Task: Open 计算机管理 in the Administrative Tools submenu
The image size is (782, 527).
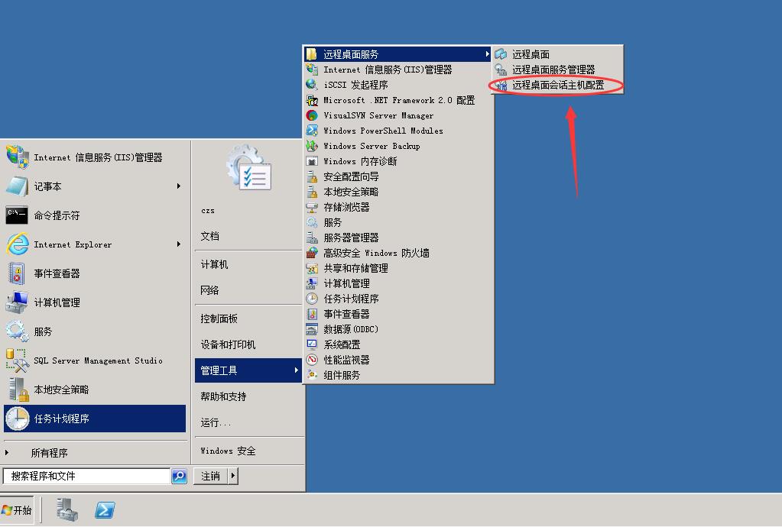Action: 397,283
